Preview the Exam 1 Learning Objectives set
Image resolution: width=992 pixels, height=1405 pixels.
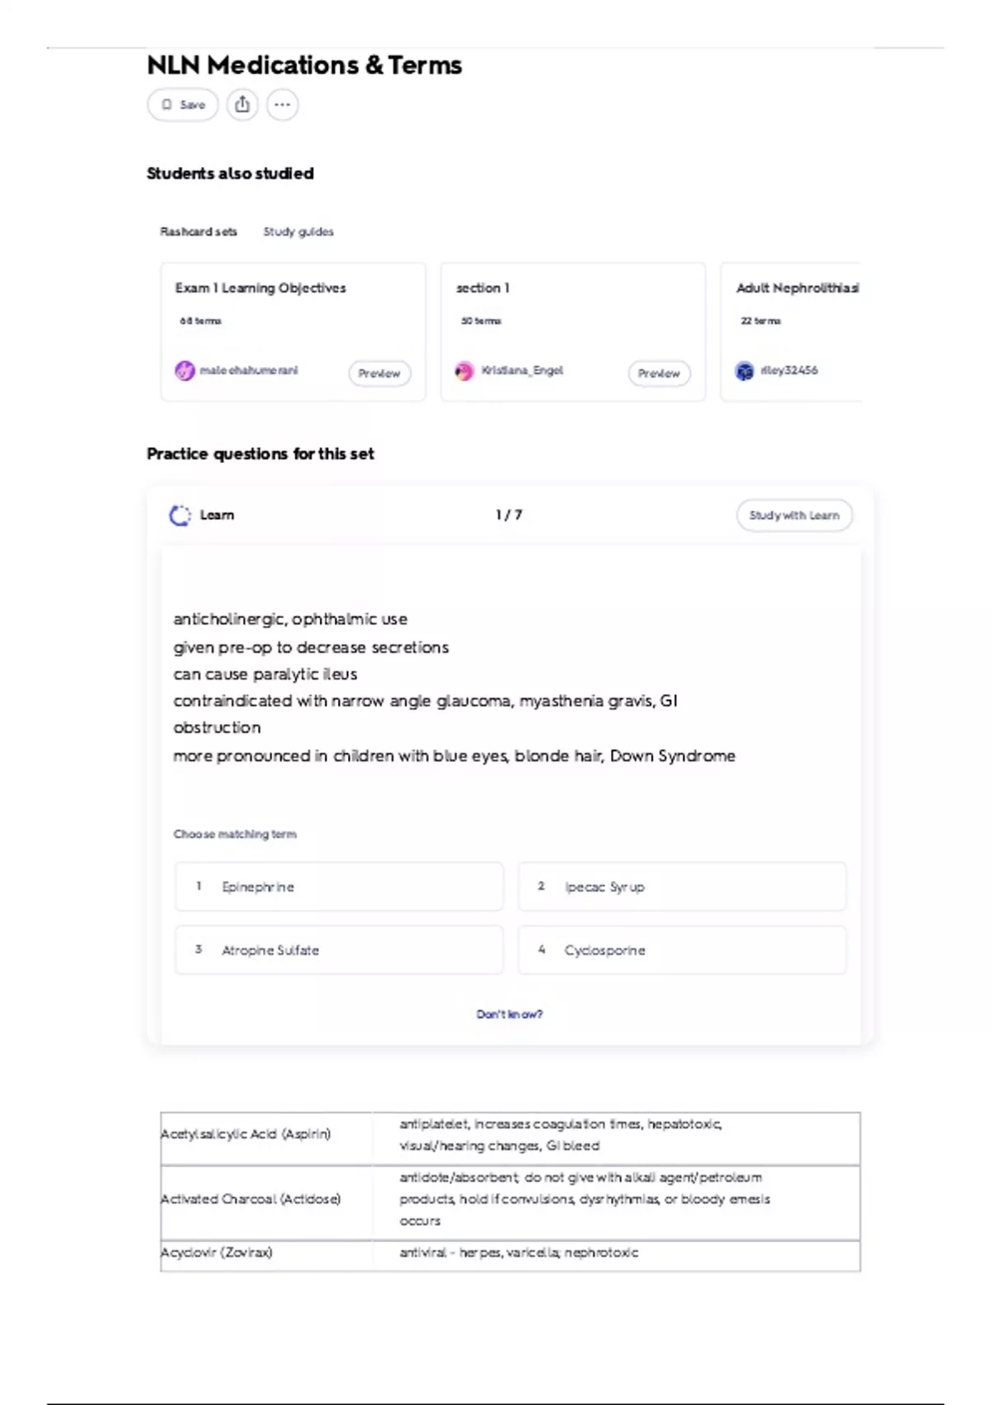(379, 374)
